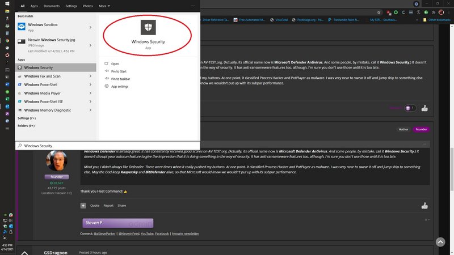Open the Neowin newsletter link
The width and height of the screenshot is (454, 255).
click(186, 233)
